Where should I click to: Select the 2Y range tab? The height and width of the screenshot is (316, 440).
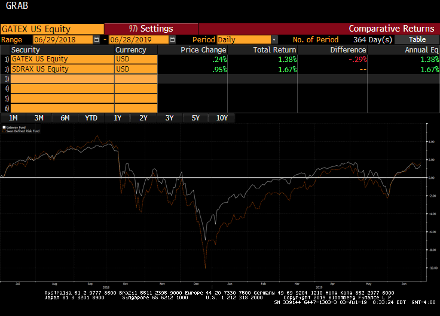point(143,118)
